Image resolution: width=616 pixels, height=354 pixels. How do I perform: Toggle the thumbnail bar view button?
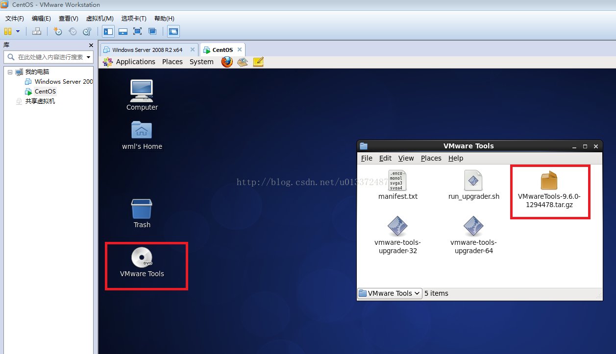point(123,31)
